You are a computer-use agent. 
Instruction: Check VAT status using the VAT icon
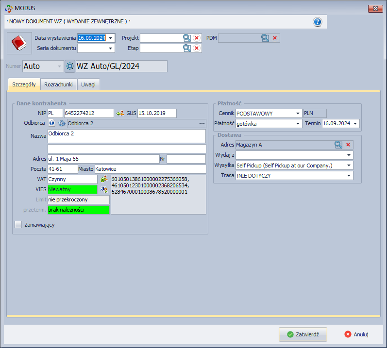[104, 179]
